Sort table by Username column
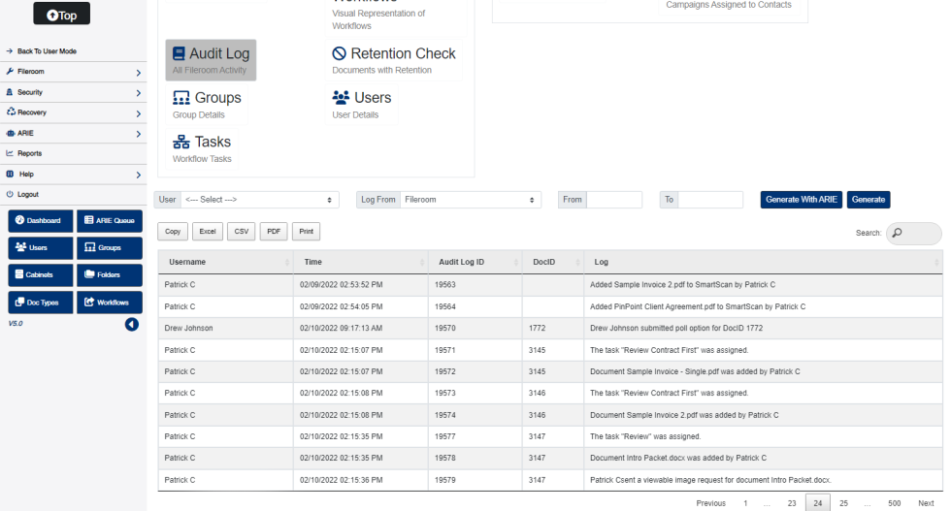This screenshot has height=511, width=951. pyautogui.click(x=224, y=262)
